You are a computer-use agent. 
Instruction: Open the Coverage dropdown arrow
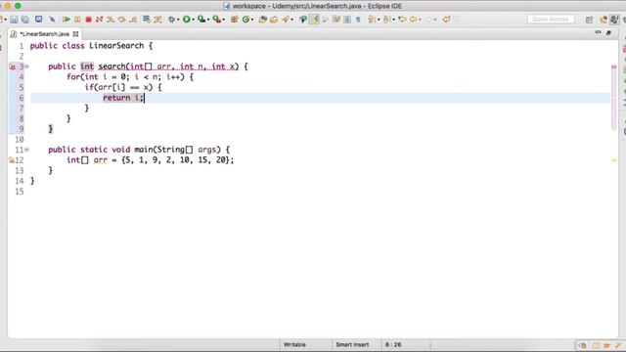208,20
